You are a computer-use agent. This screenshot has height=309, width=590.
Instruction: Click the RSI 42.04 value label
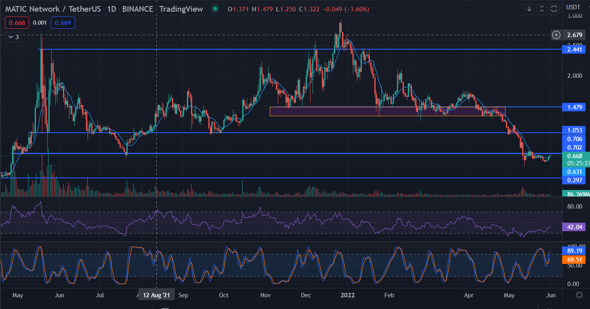point(574,227)
